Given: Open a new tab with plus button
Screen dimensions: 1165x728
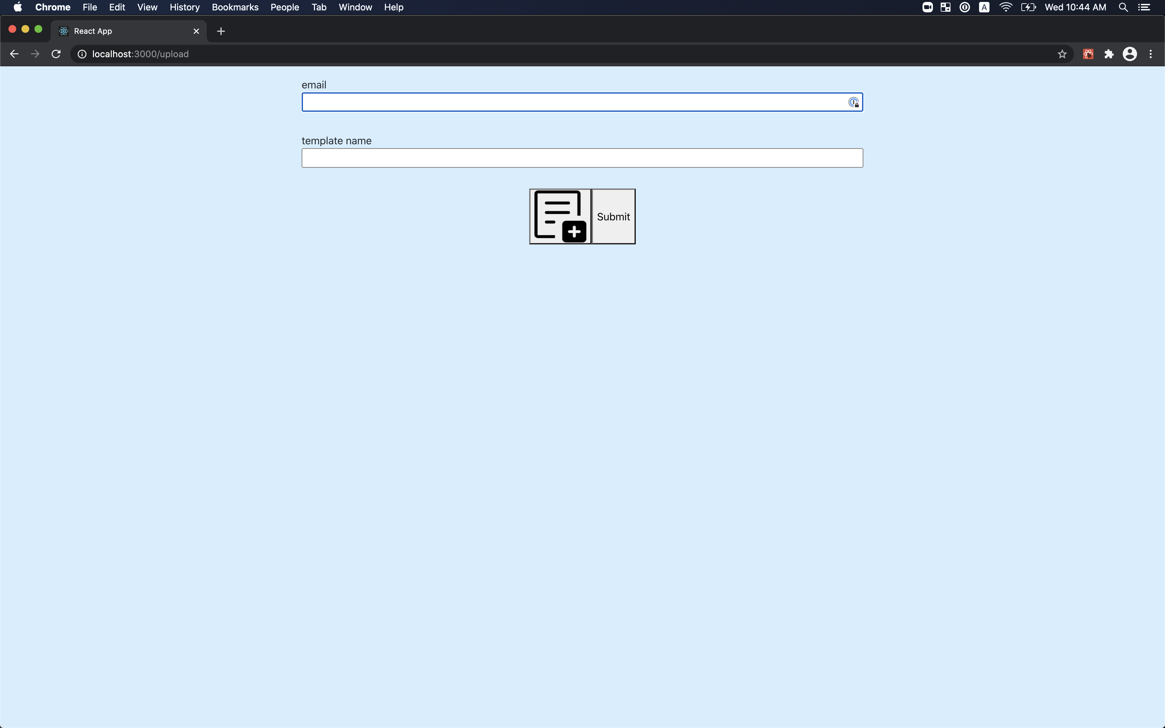Looking at the screenshot, I should (x=221, y=31).
